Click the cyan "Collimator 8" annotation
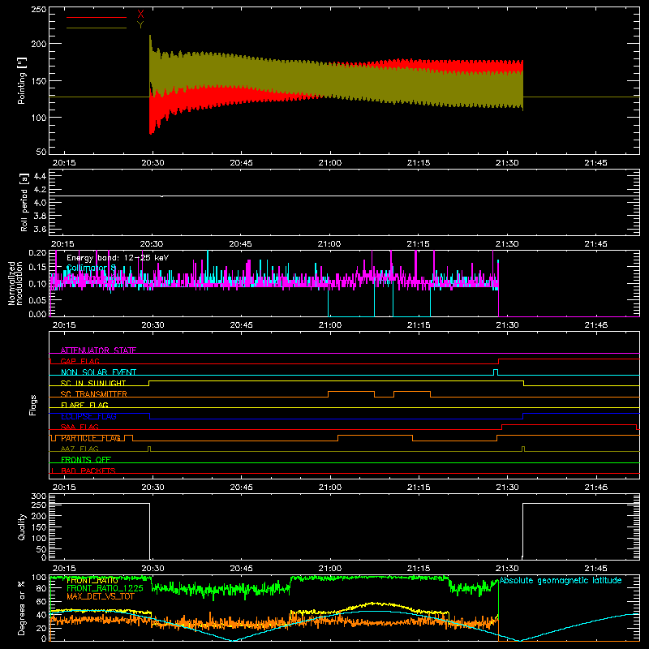The height and width of the screenshot is (649, 649). (x=91, y=268)
